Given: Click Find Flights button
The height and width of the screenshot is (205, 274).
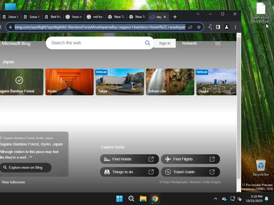Looking at the screenshot, I should pos(191,159).
